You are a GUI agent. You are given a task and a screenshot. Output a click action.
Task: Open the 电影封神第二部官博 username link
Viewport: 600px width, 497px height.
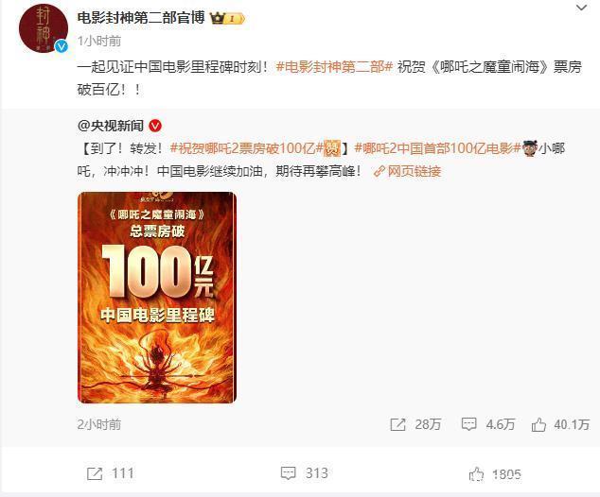[x=141, y=18]
